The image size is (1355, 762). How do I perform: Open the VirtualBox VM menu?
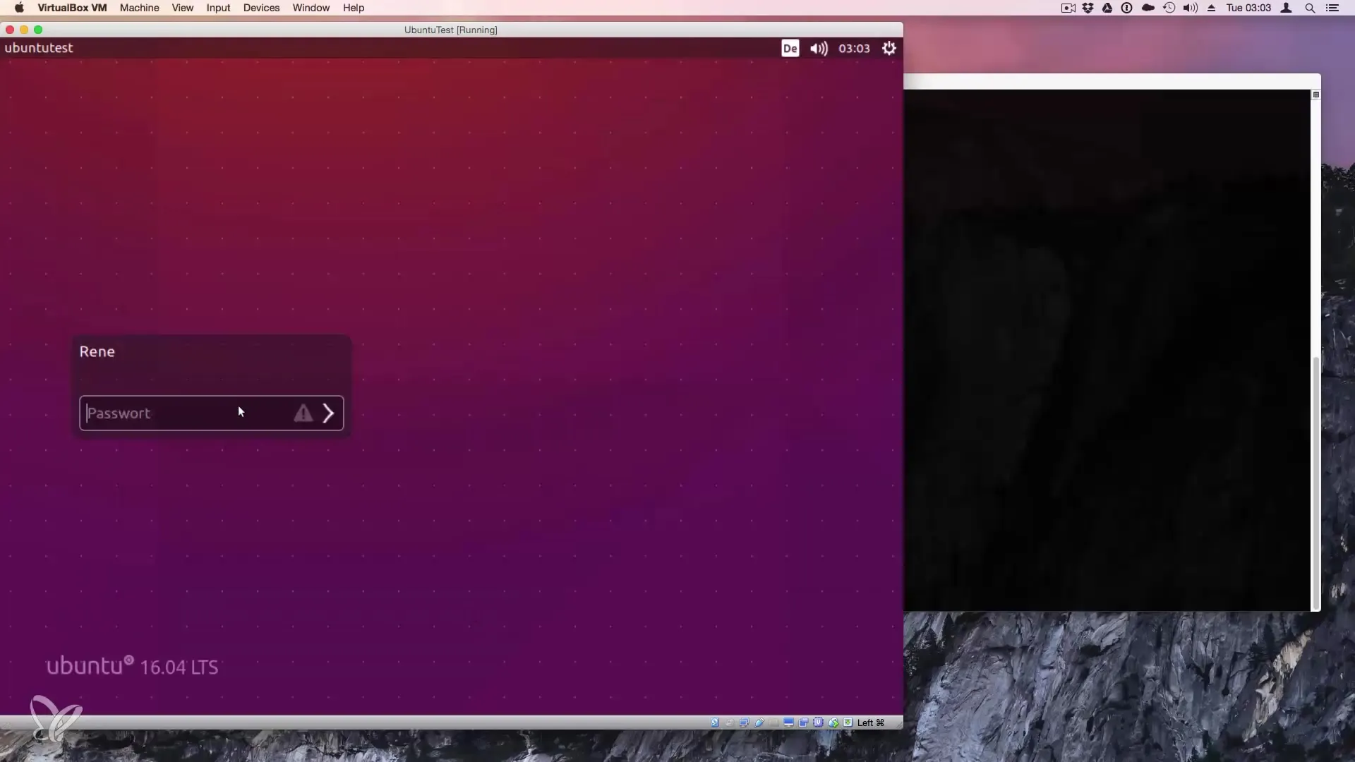(x=72, y=8)
